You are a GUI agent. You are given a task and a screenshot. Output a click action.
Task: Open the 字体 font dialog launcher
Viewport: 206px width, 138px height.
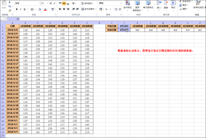pos(56,15)
